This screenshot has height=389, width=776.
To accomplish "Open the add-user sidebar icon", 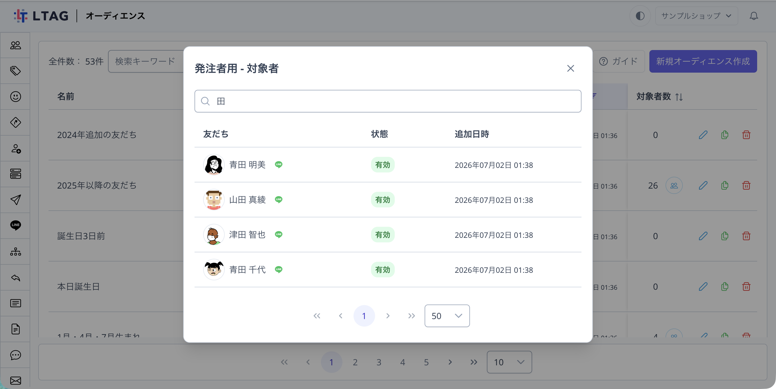I will click(15, 148).
